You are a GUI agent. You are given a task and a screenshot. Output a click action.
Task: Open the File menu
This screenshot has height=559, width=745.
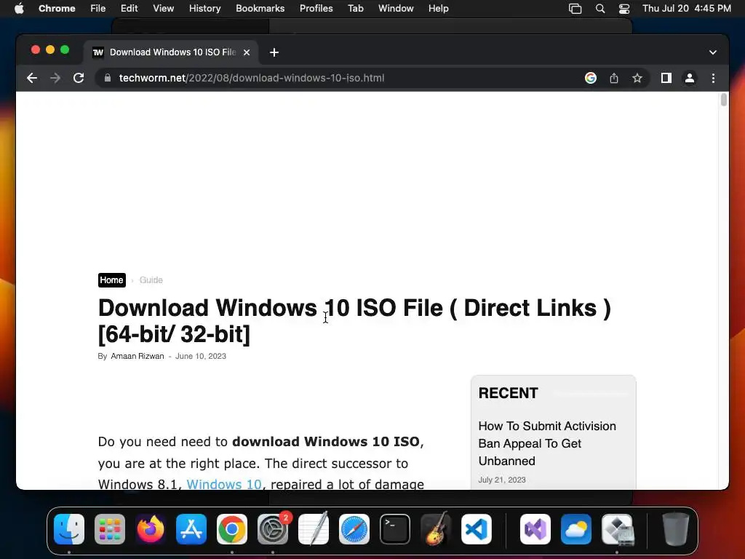(x=98, y=8)
